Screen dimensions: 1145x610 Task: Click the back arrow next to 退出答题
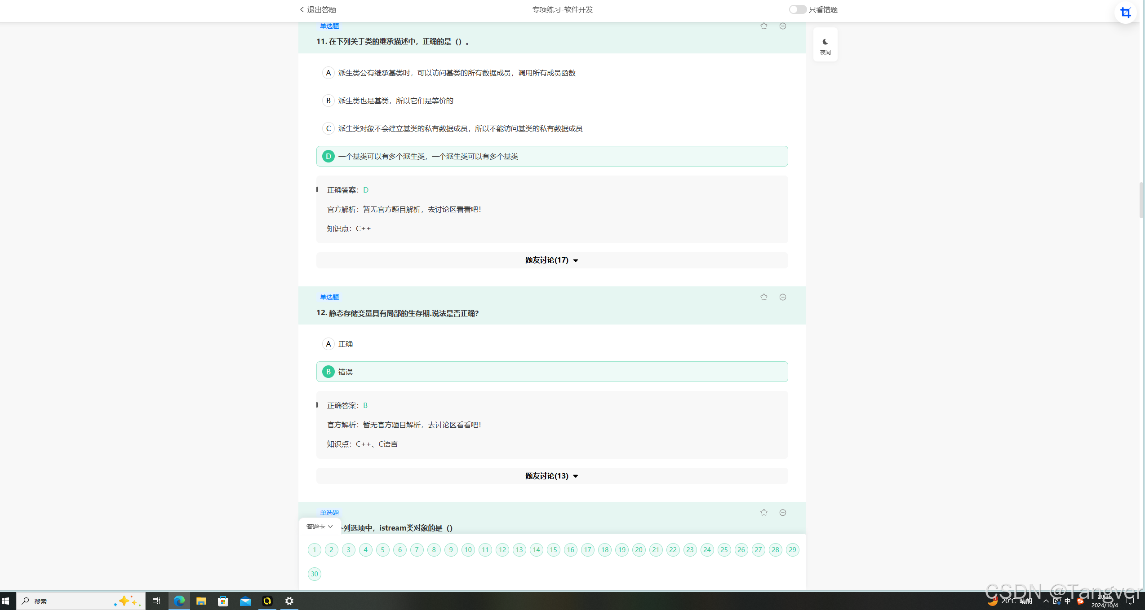302,9
